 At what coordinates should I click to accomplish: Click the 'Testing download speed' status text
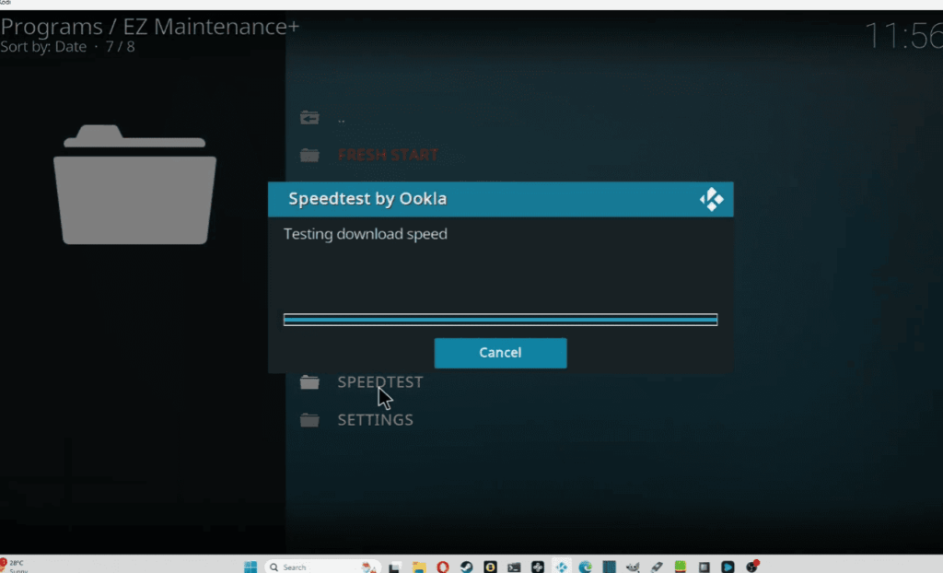pos(365,234)
